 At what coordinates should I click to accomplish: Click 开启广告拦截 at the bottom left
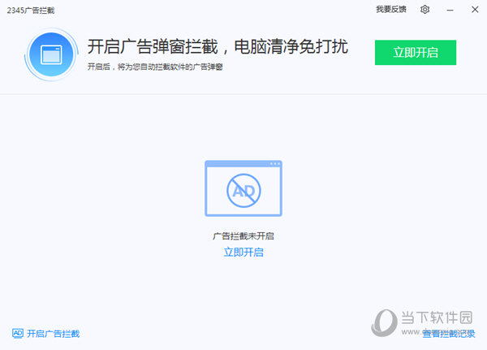tap(53, 334)
